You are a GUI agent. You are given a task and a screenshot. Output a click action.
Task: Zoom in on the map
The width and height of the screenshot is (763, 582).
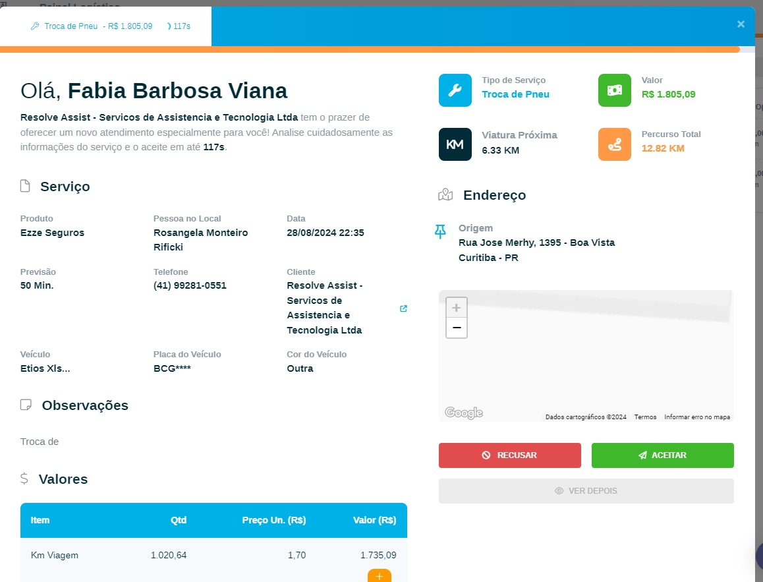(457, 308)
